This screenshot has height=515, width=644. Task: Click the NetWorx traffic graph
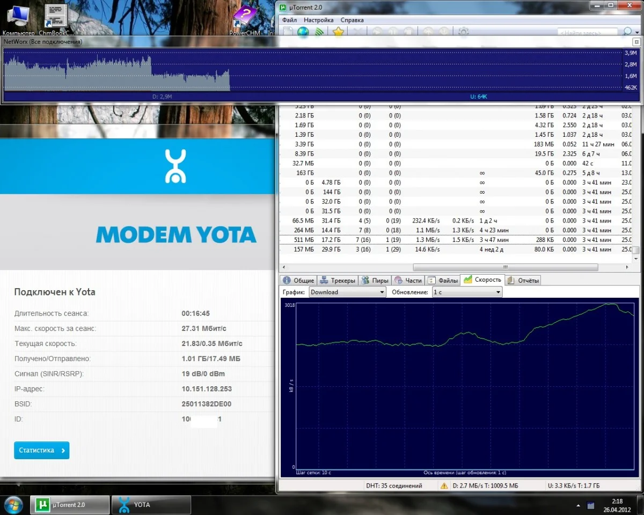pos(313,70)
